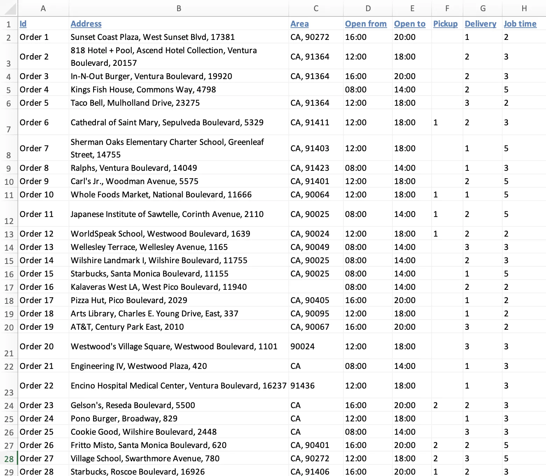The width and height of the screenshot is (546, 476).
Task: Select column H header
Action: (524, 8)
